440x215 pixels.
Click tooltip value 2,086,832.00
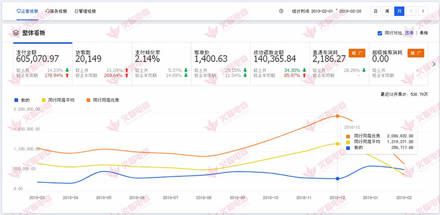(400, 136)
